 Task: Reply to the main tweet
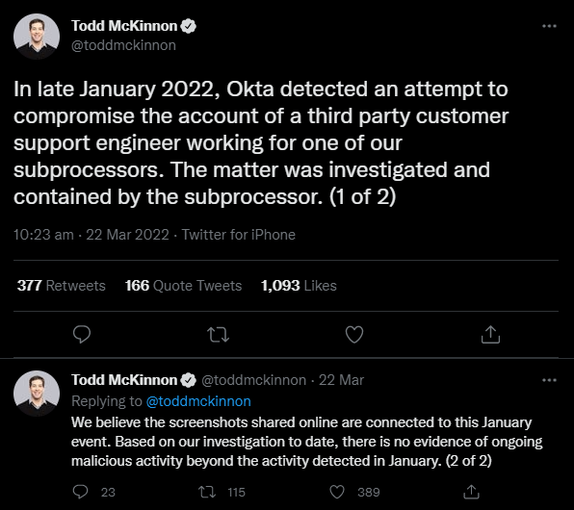pos(82,334)
